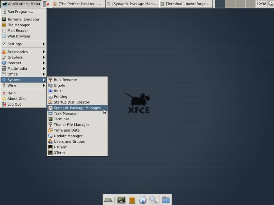Expand the Multimedia submenu arrow
Screen dimensions: 274x205
[x=44, y=69]
